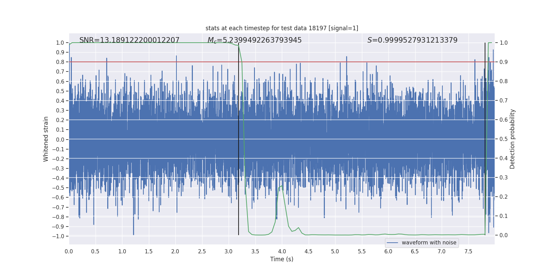Click the 0.6 tick on the Whitened strain axis
The height and width of the screenshot is (275, 550).
(x=60, y=81)
